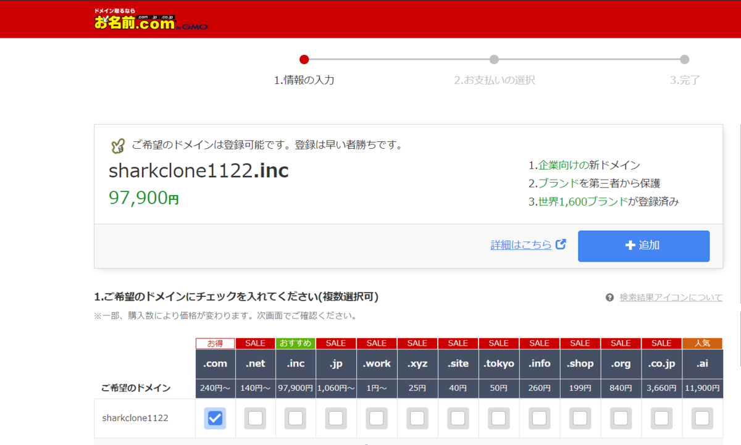Viewport: 741px width, 445px height.
Task: Open the 詳細はこちら link
Action: click(x=521, y=244)
